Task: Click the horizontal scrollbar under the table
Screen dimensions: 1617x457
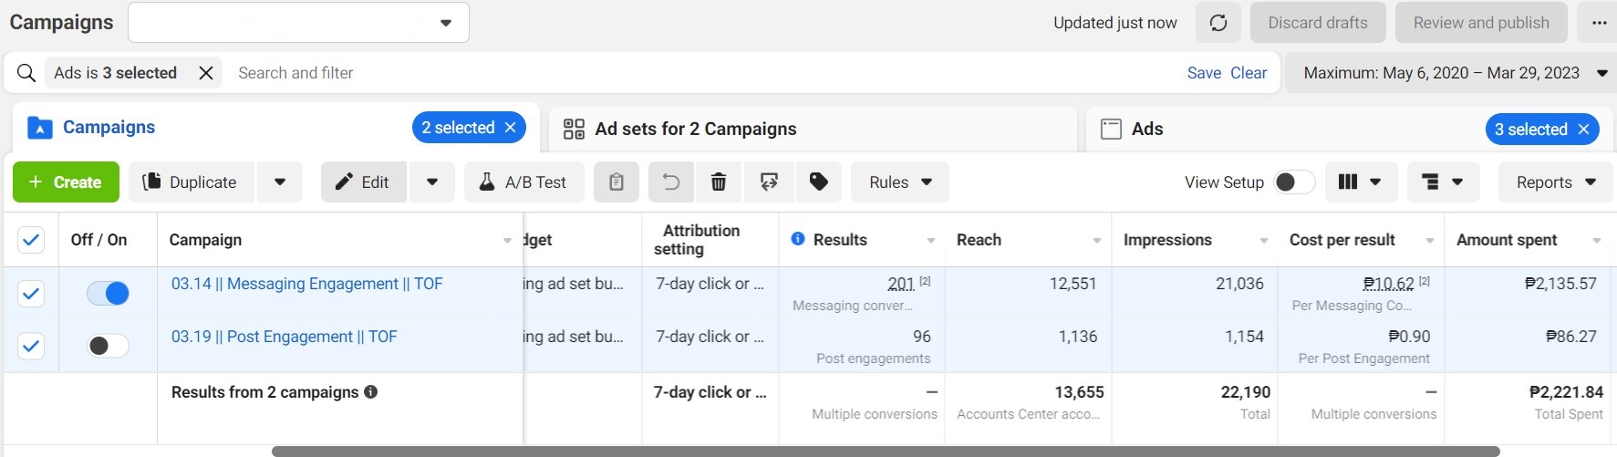Action: (x=885, y=451)
